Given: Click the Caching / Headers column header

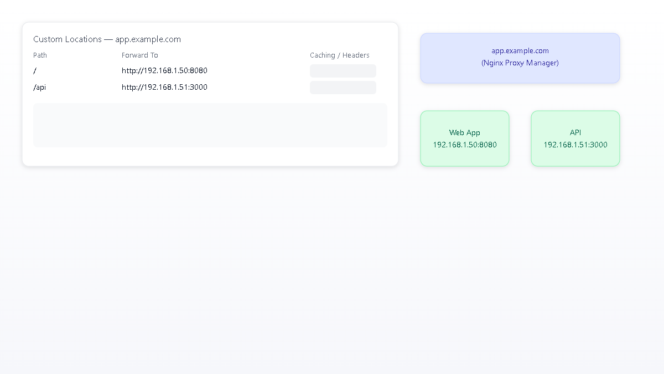Looking at the screenshot, I should click(340, 55).
